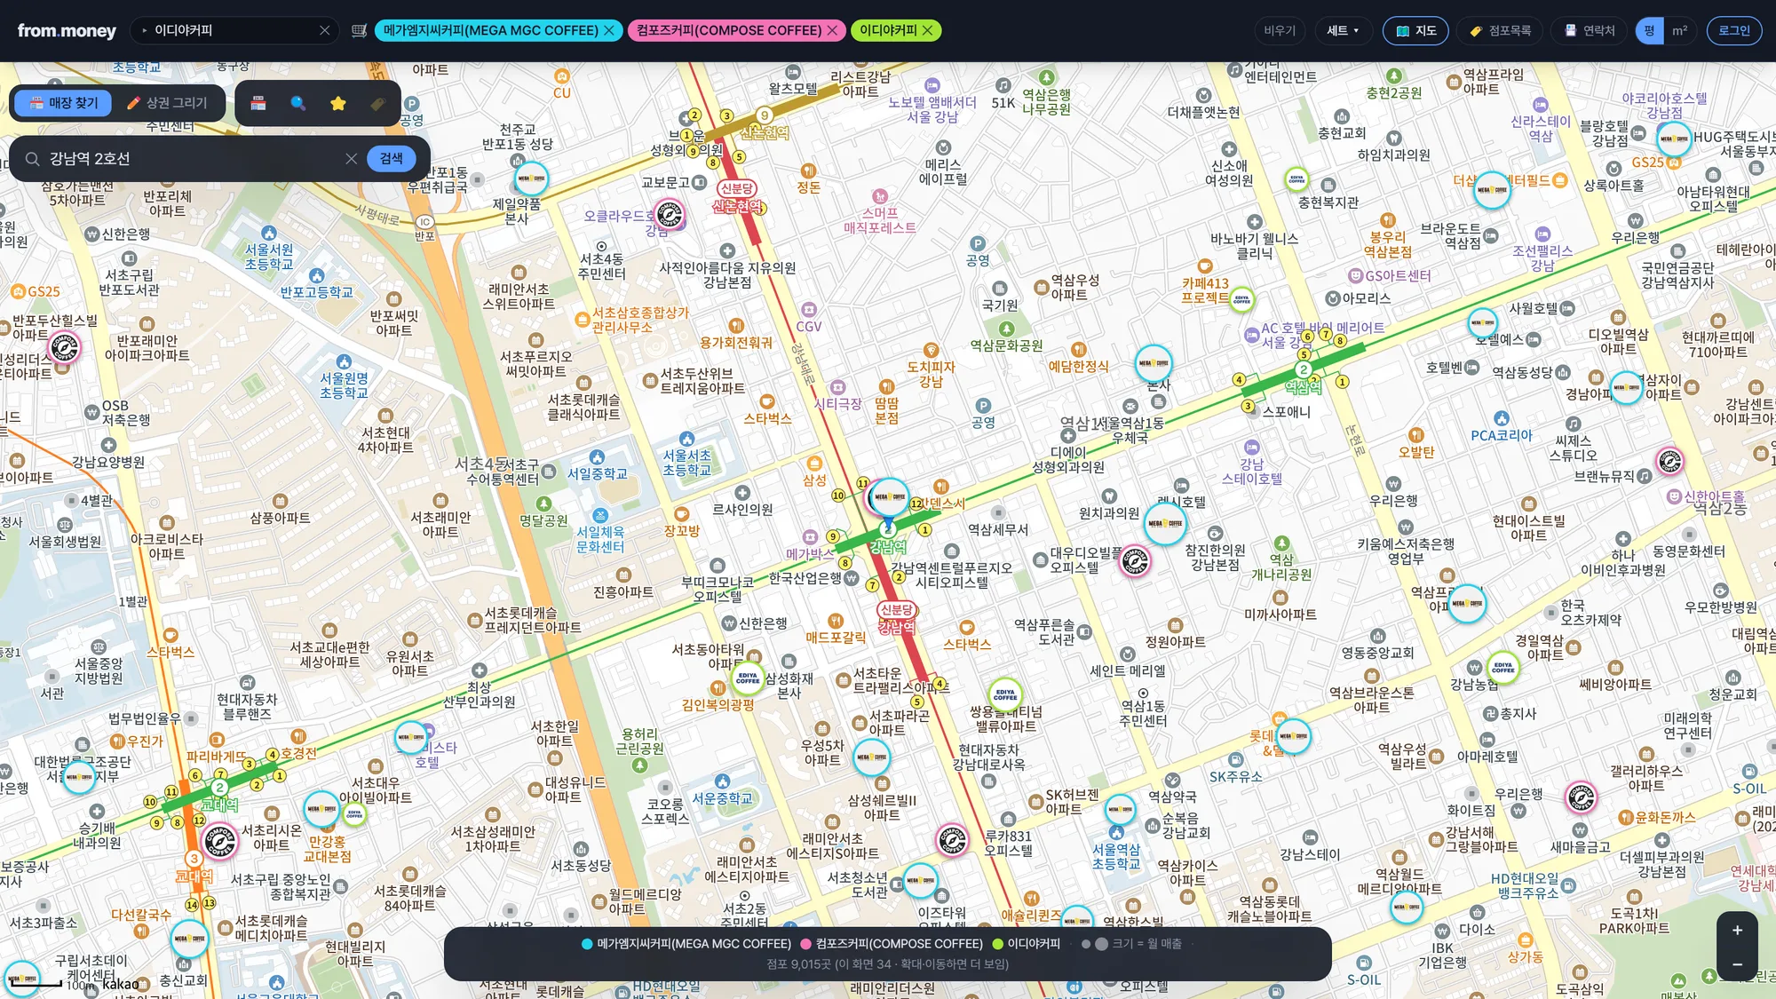The image size is (1776, 999).
Task: Select the tag icon in map toolbar
Action: [377, 103]
